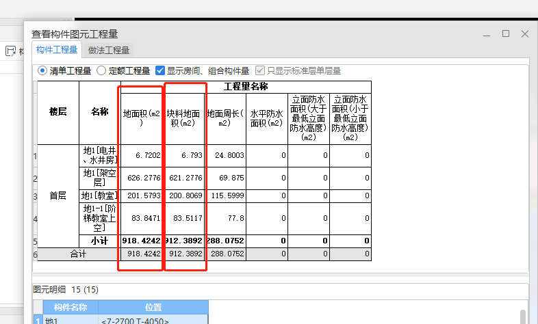Click value 626.2776 for 架空层
The width and height of the screenshot is (538, 324).
[142, 178]
